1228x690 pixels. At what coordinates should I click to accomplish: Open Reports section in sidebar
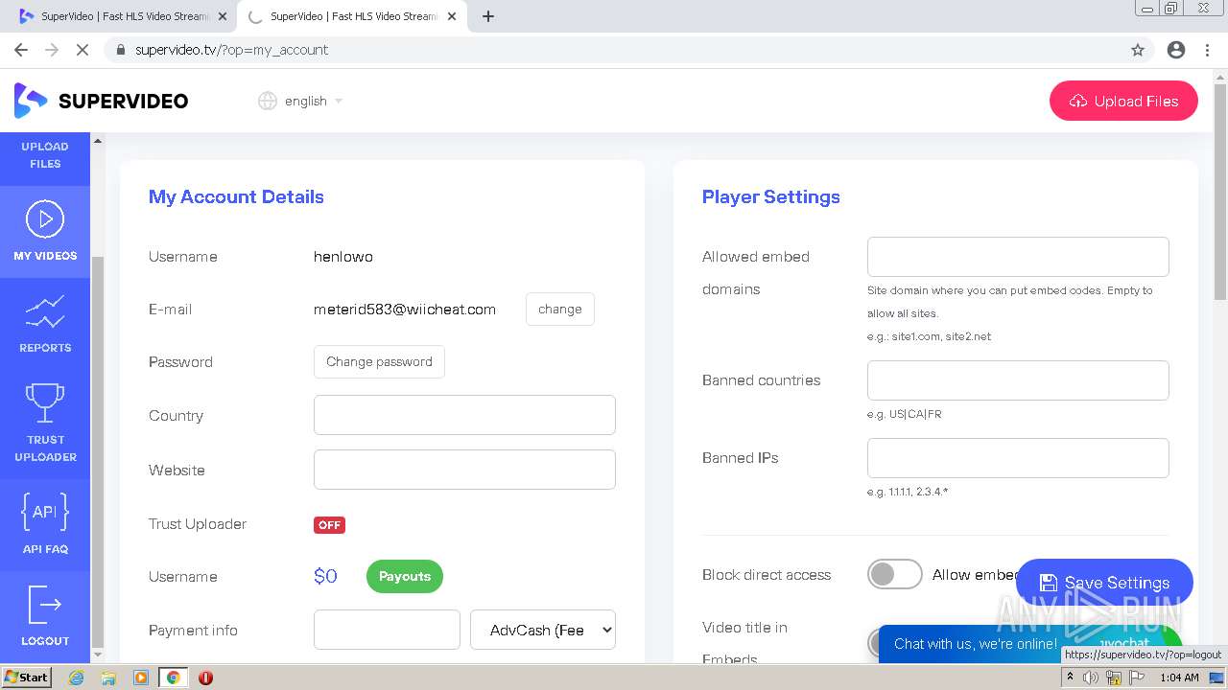tap(45, 324)
